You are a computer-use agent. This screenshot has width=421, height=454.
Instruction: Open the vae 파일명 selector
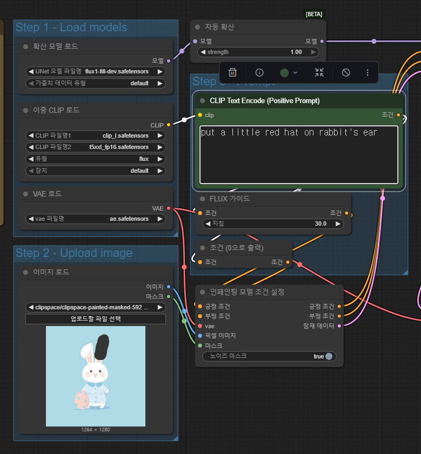coord(96,219)
